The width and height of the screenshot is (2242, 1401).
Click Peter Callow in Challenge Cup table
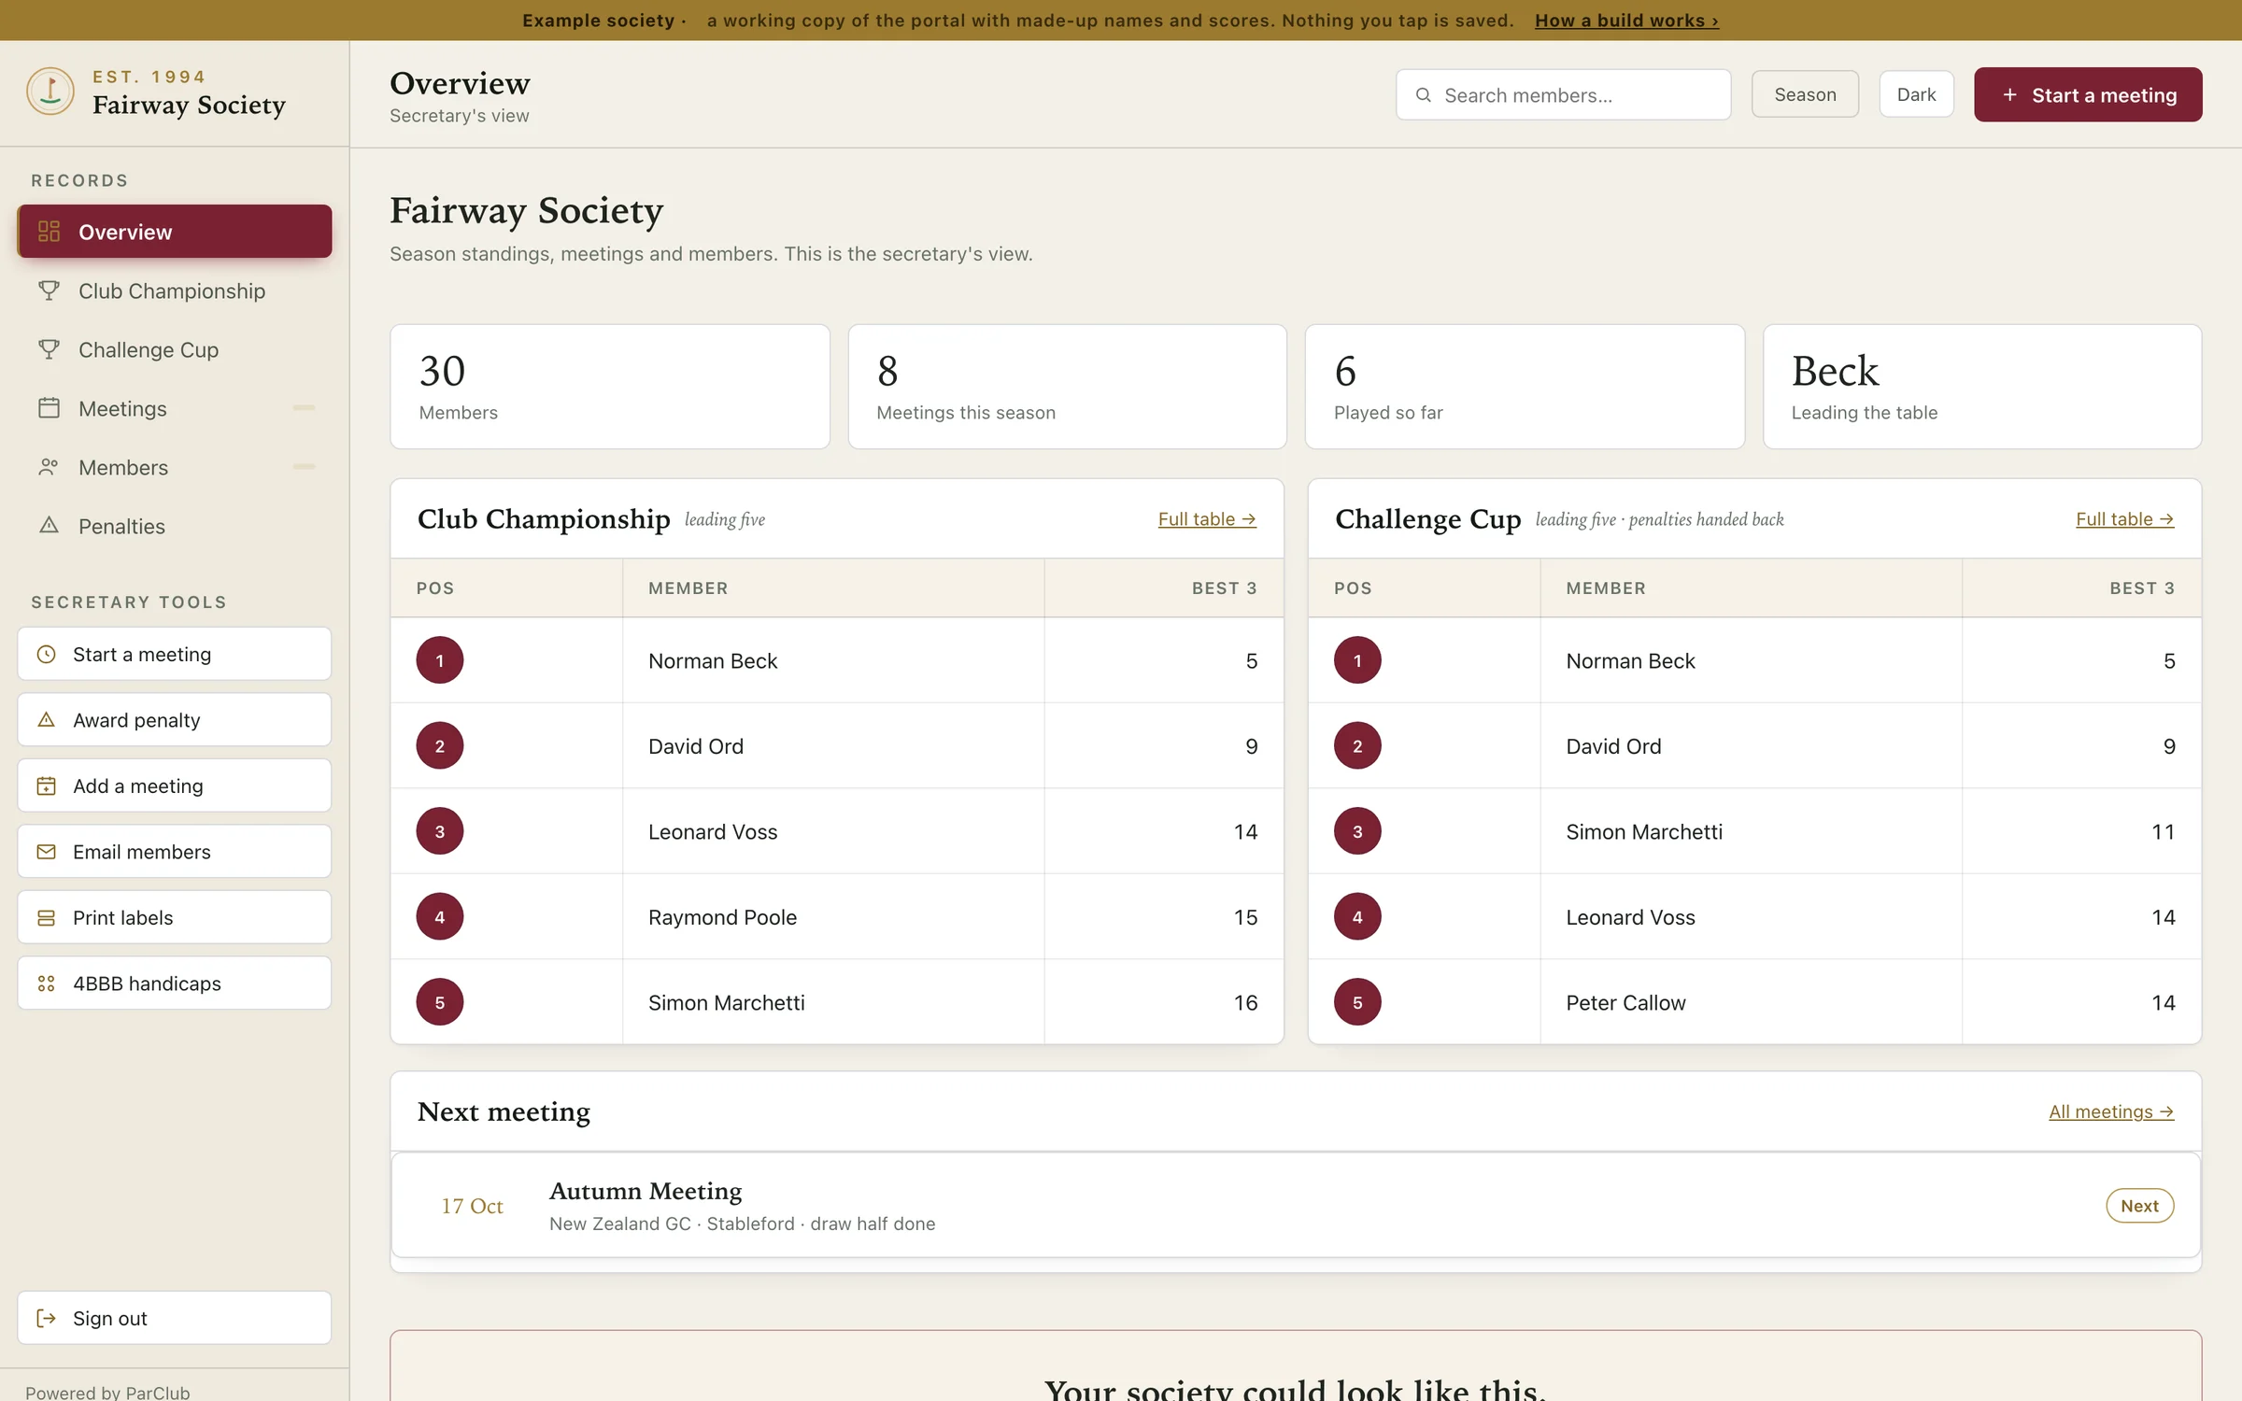click(x=1625, y=1003)
